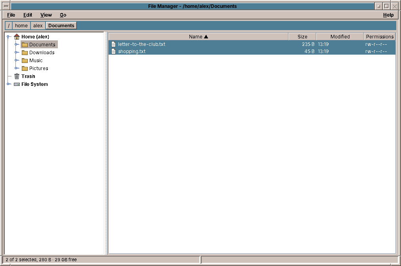Click the Music folder icon
This screenshot has height=266, width=401.
click(x=25, y=61)
